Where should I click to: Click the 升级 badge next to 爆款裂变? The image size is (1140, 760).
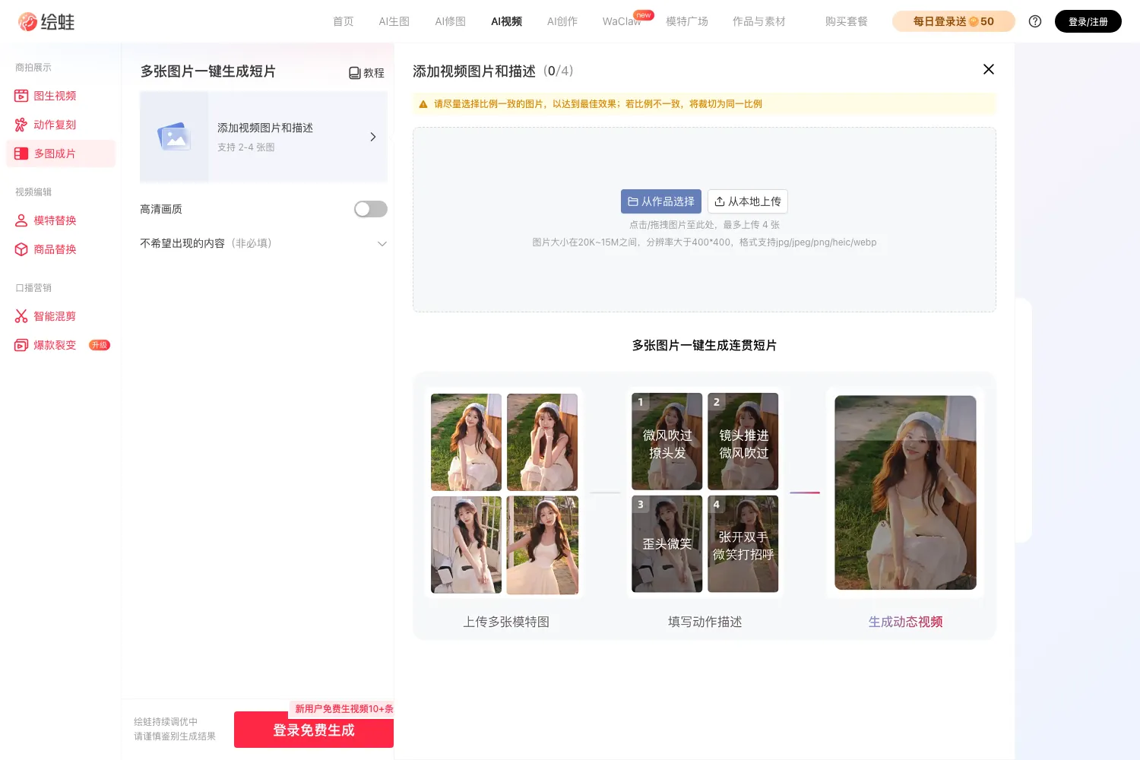click(x=100, y=345)
